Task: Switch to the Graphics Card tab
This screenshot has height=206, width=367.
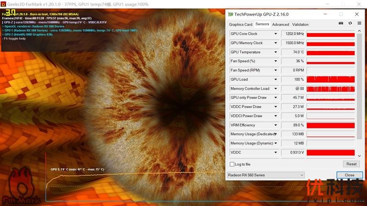Action: click(x=240, y=24)
